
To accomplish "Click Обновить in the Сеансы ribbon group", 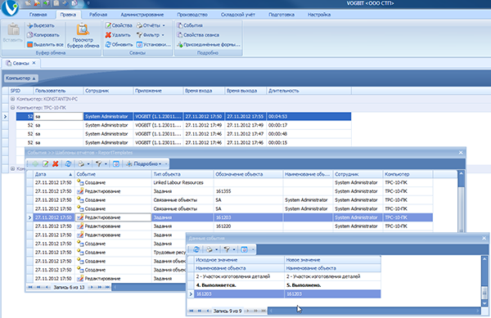I will 119,45.
